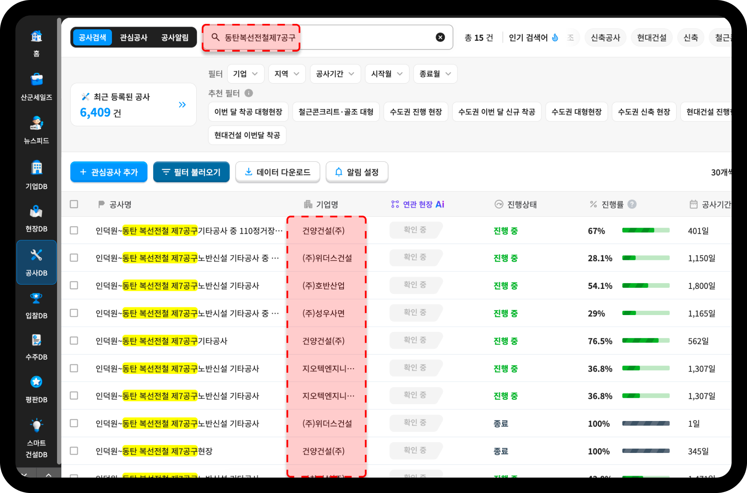
Task: Toggle the select-all header checkbox
Action: coord(74,204)
